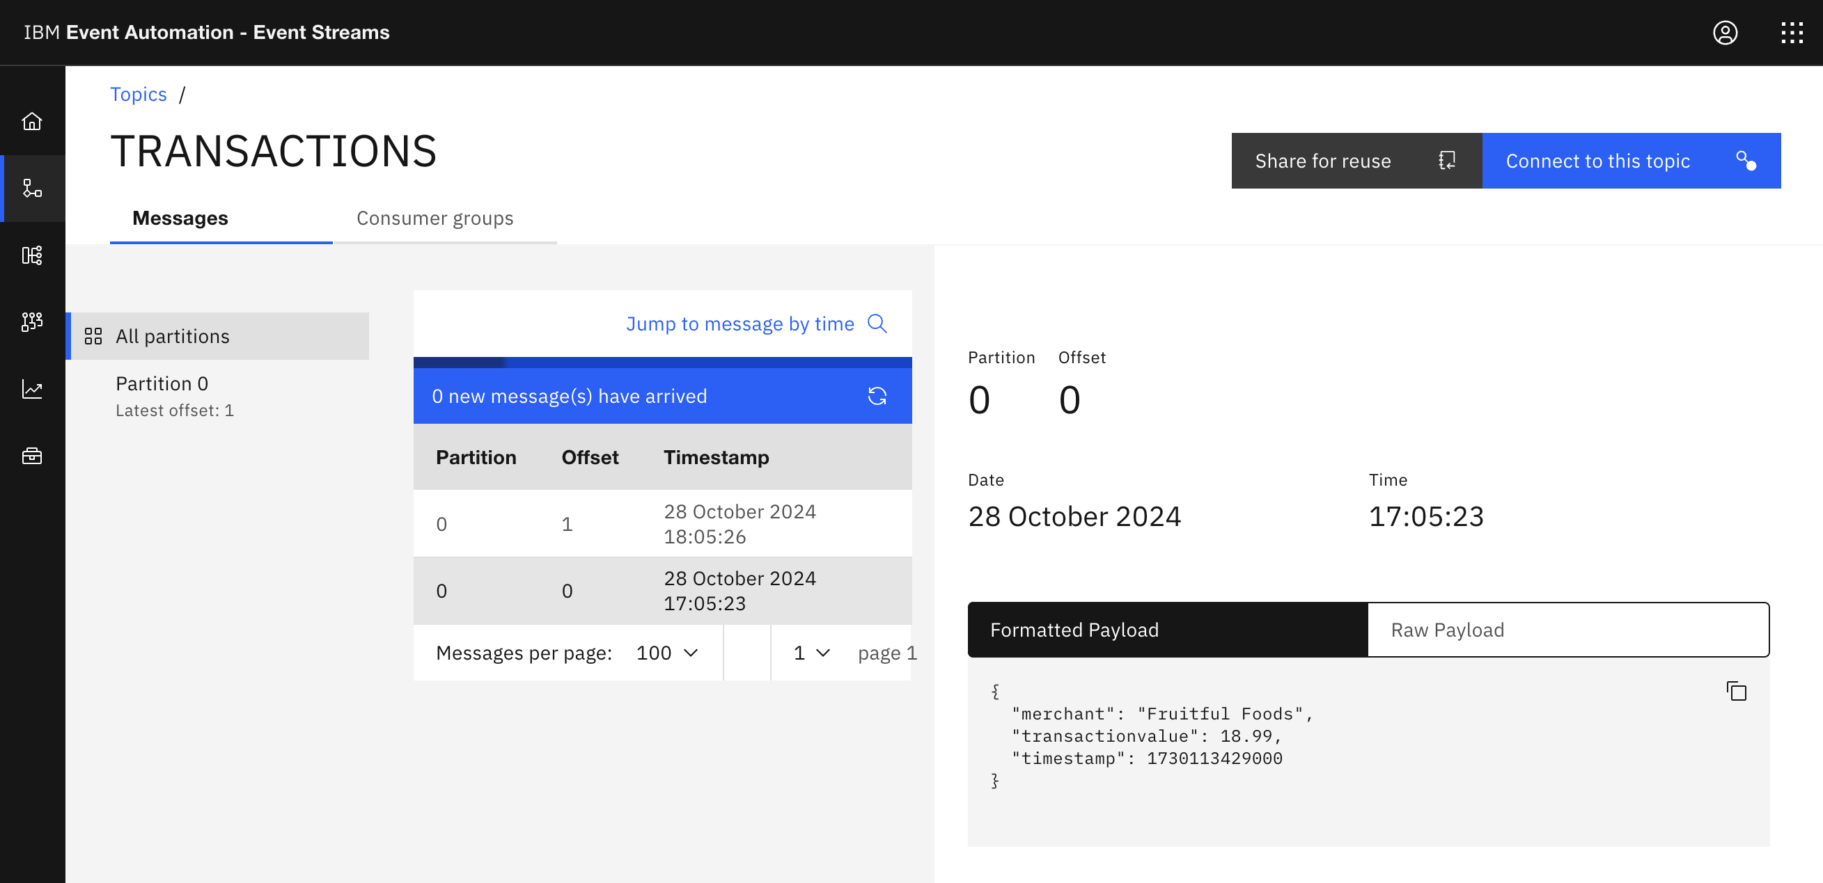Click Connect to this topic button

coord(1632,161)
